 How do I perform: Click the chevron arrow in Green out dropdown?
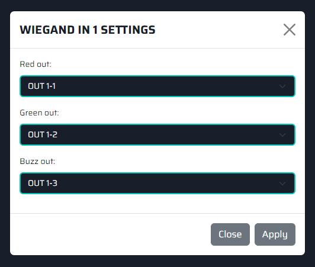click(x=282, y=135)
